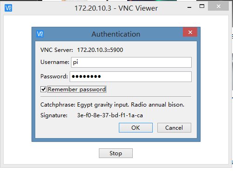Focus the Password input field
Screen dimensions: 233x171
(x=130, y=76)
